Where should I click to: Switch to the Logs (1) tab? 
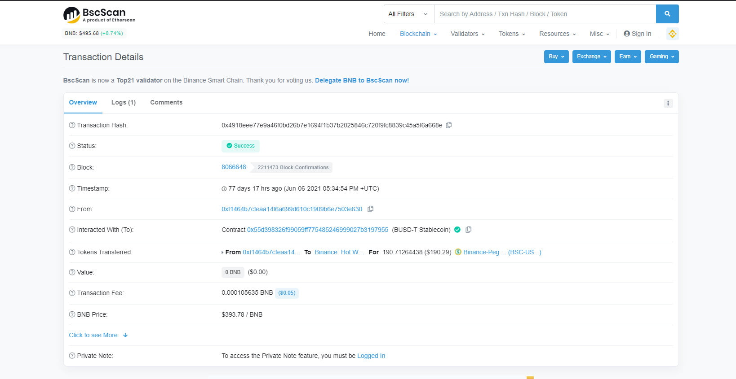124,103
